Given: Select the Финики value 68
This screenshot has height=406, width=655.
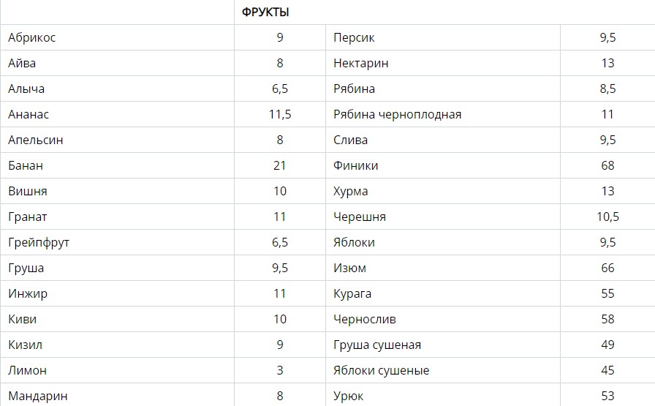Looking at the screenshot, I should [607, 165].
